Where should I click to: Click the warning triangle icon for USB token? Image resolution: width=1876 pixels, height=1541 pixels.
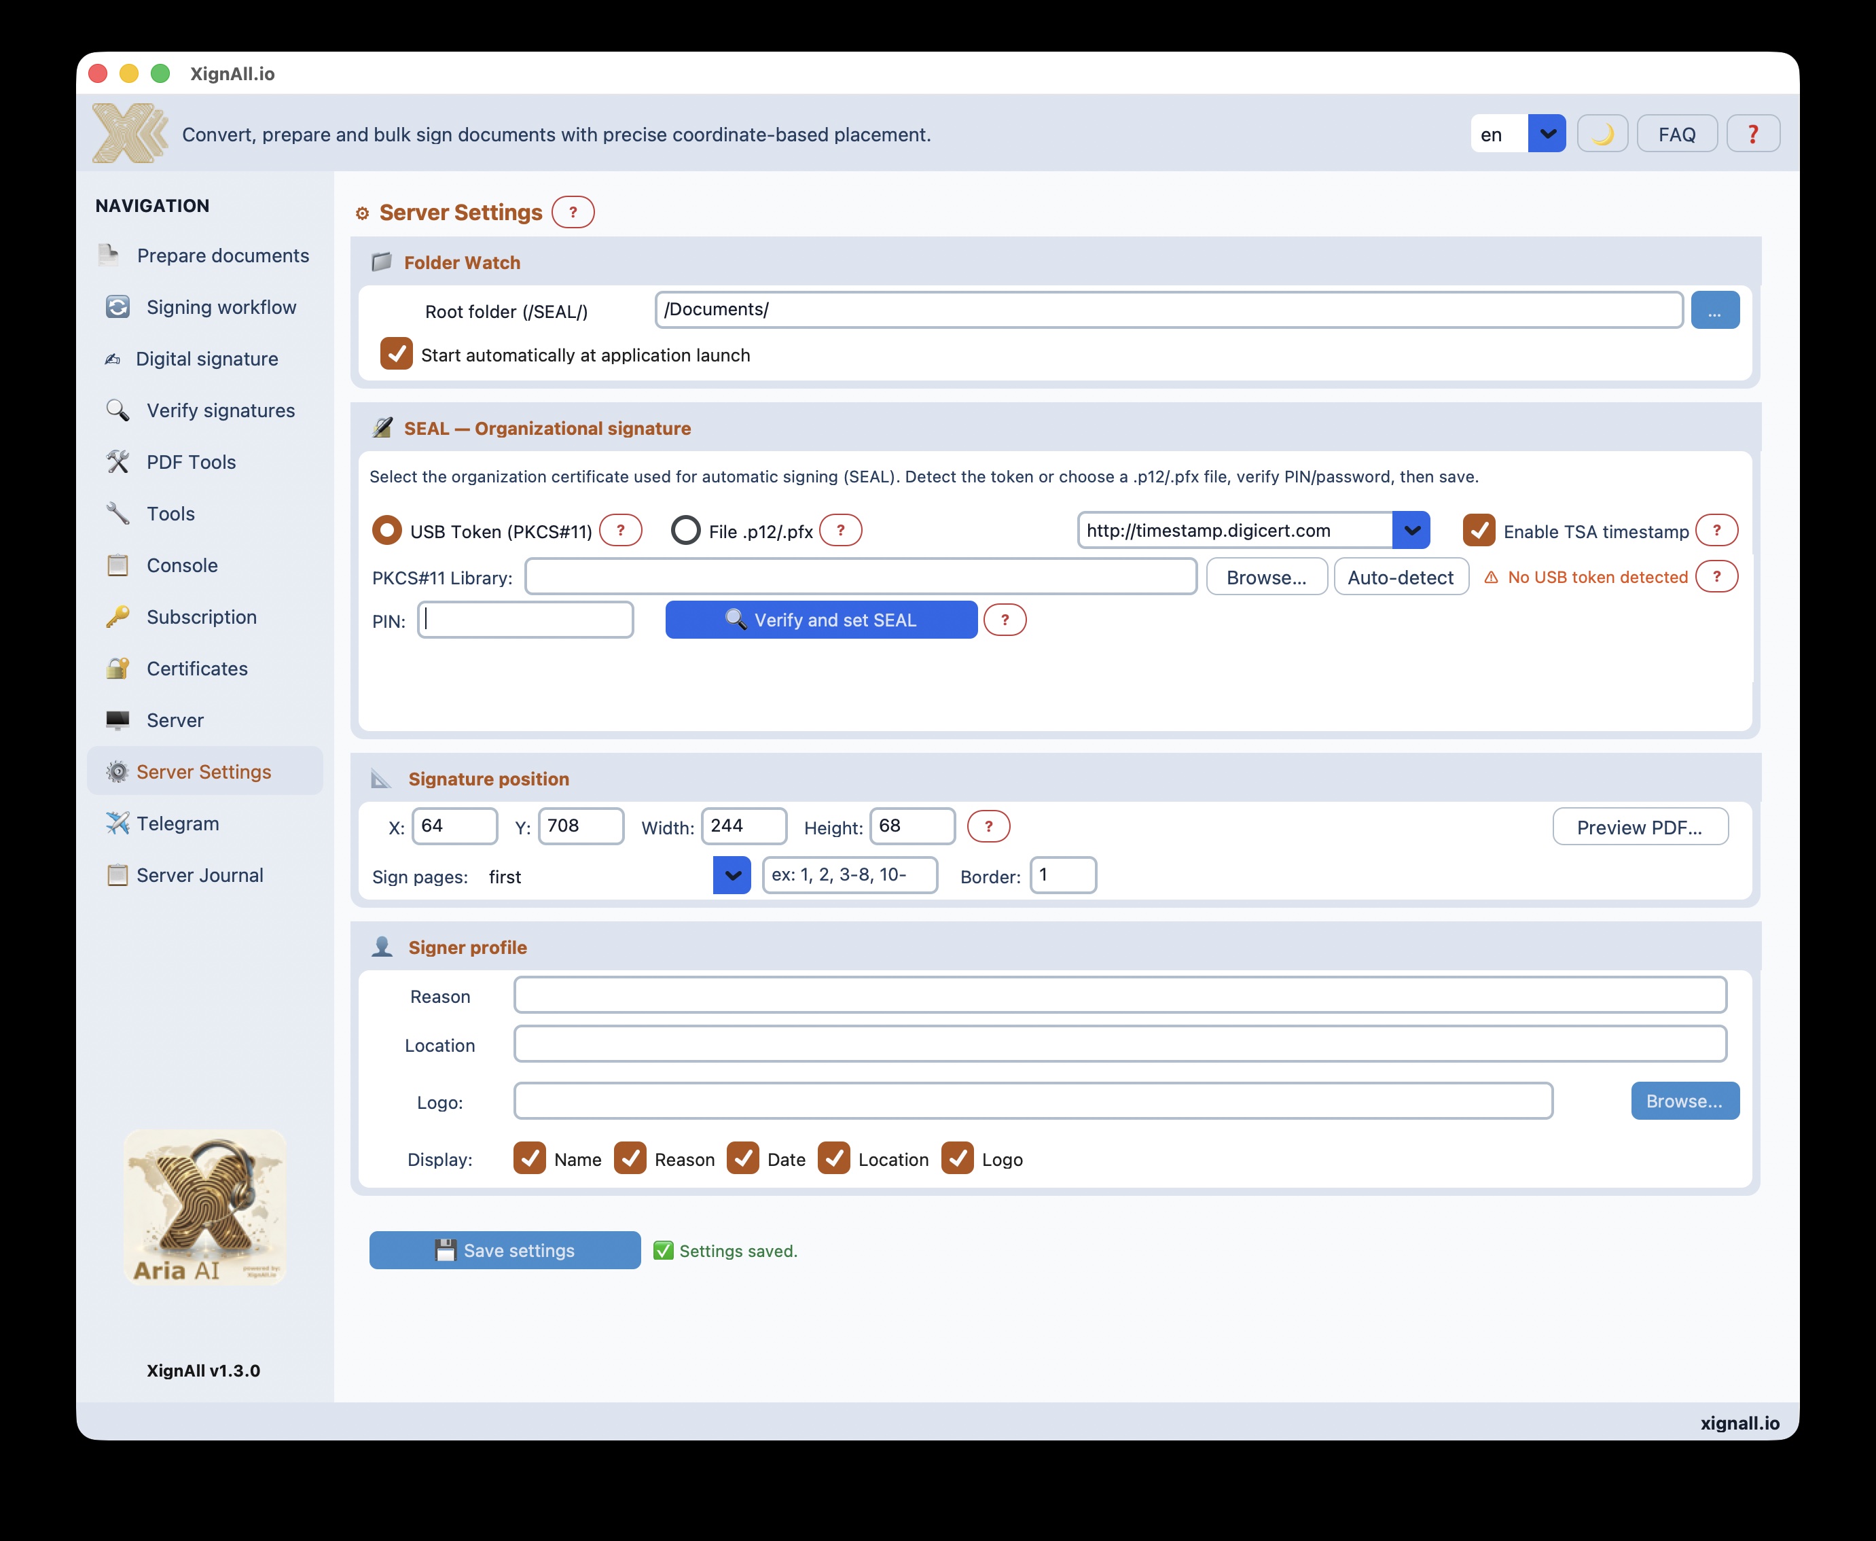1492,577
